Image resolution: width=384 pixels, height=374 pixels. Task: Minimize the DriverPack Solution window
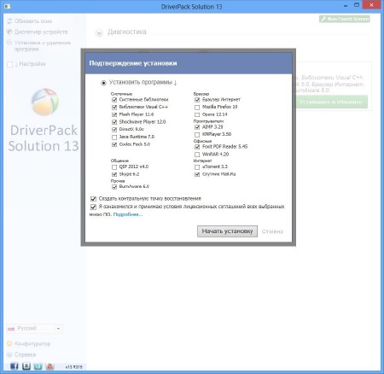coord(346,5)
